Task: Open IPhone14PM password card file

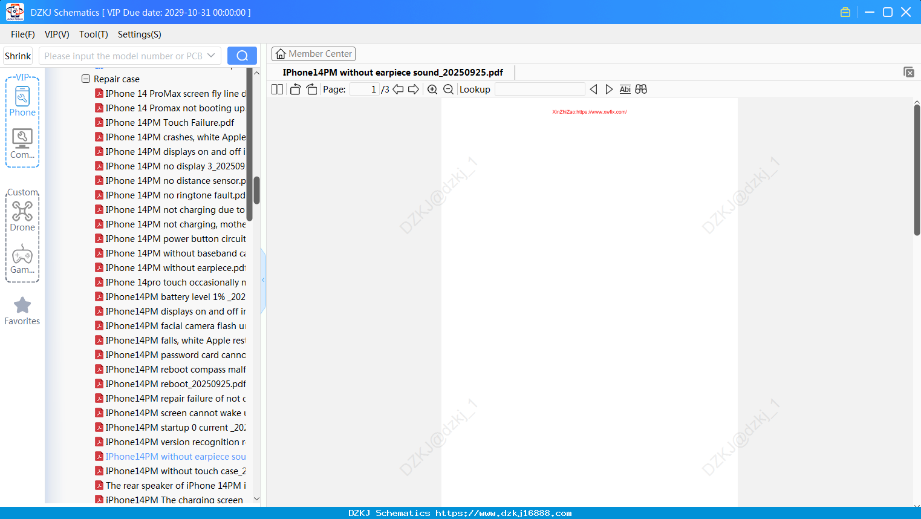Action: pyautogui.click(x=171, y=355)
